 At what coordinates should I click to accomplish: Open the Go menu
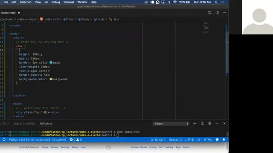(x=46, y=2)
